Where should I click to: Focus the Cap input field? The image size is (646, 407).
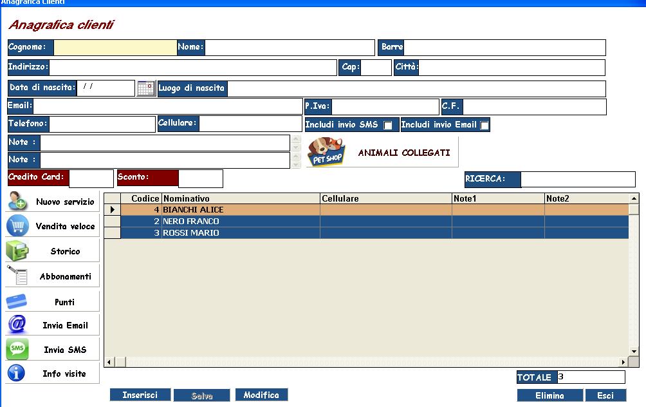point(376,68)
